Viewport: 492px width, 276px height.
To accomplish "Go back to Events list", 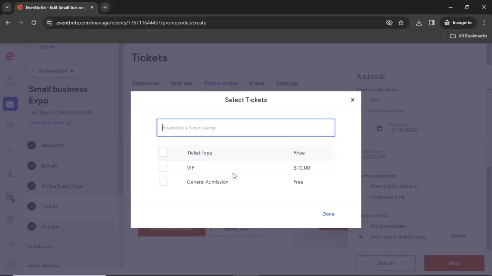I will (x=48, y=47).
